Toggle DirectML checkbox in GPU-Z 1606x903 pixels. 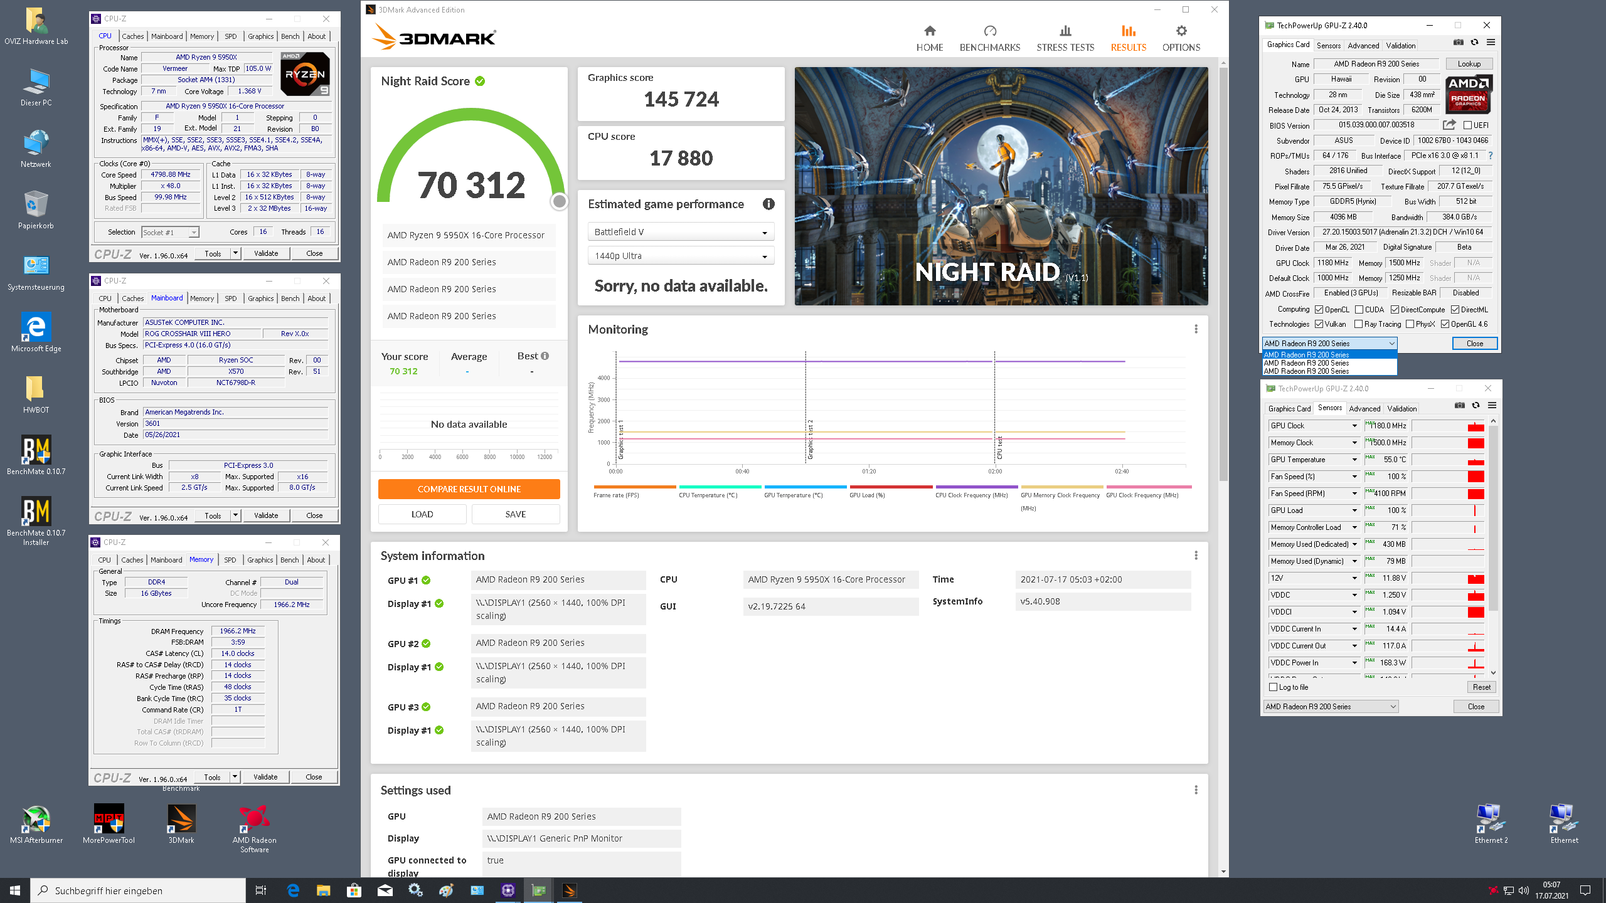click(1455, 310)
